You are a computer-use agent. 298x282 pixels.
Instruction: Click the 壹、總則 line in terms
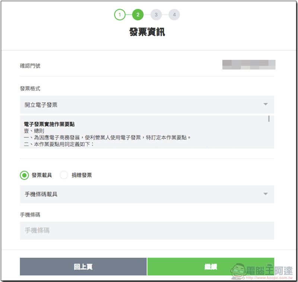click(34, 131)
